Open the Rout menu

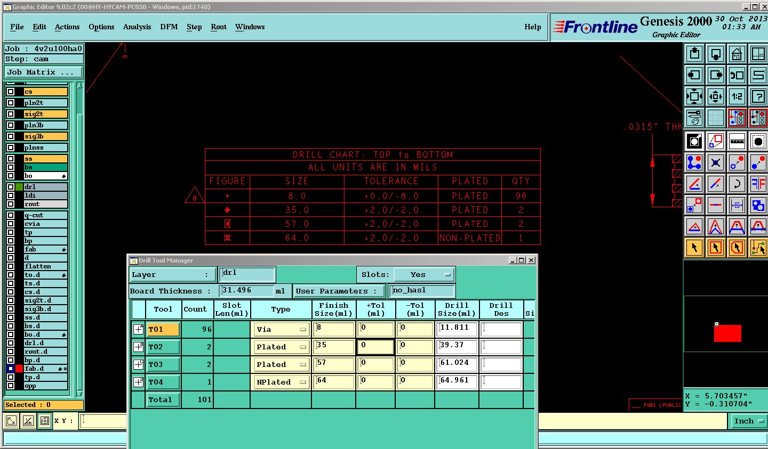tap(219, 27)
